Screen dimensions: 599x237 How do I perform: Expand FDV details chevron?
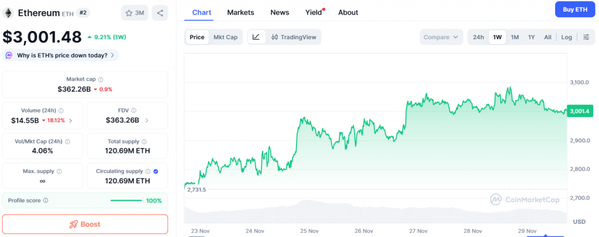click(x=147, y=121)
